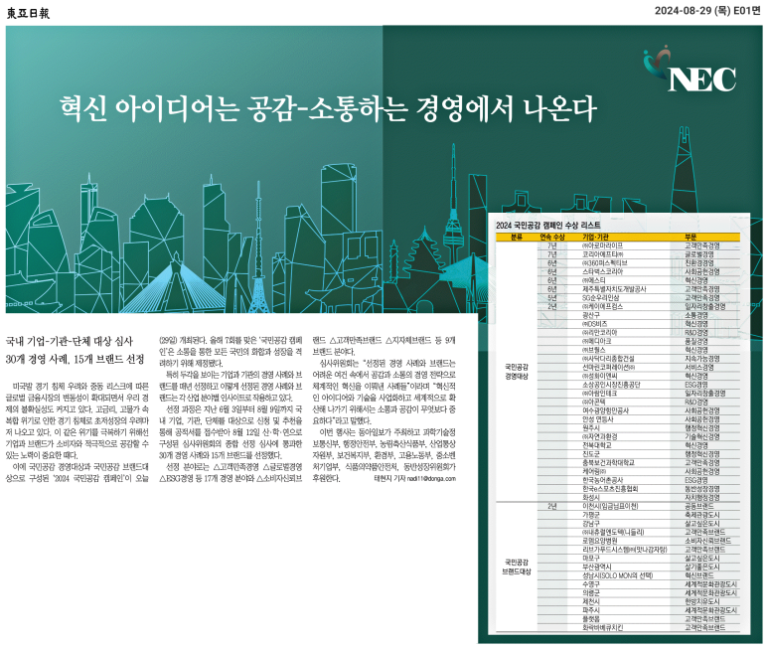Click the '자치행정경영' category cell
The width and height of the screenshot is (768, 648).
(x=701, y=498)
